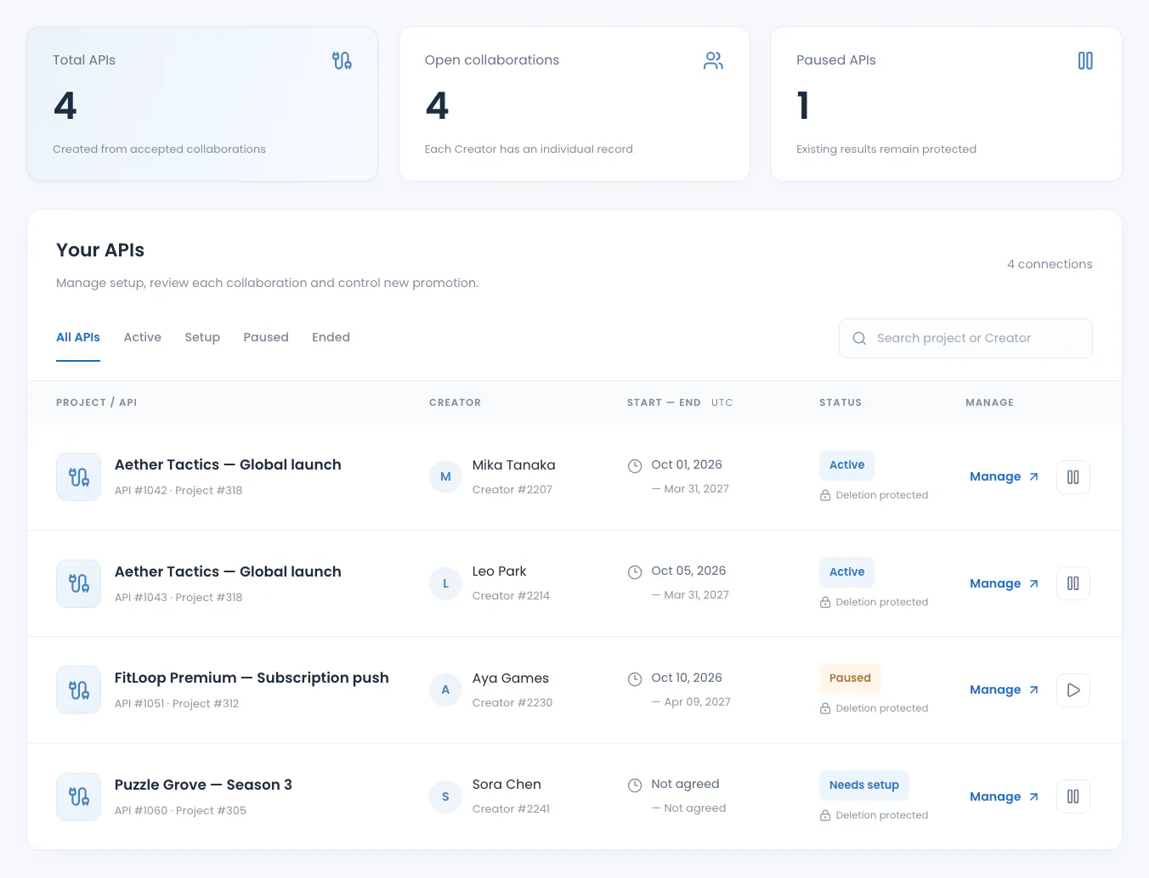The width and height of the screenshot is (1149, 878).
Task: Click the clock icon beside Oct 01, 2026
Action: pos(635,466)
